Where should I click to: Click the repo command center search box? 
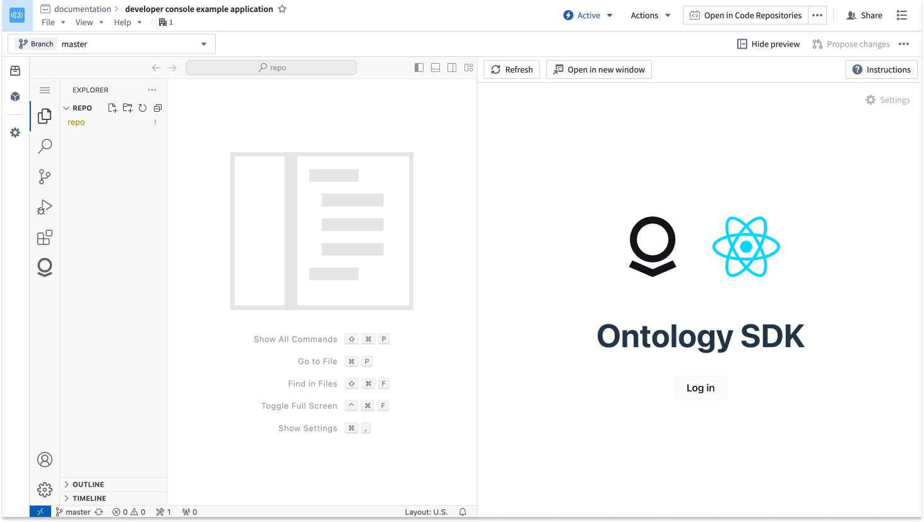(x=271, y=68)
